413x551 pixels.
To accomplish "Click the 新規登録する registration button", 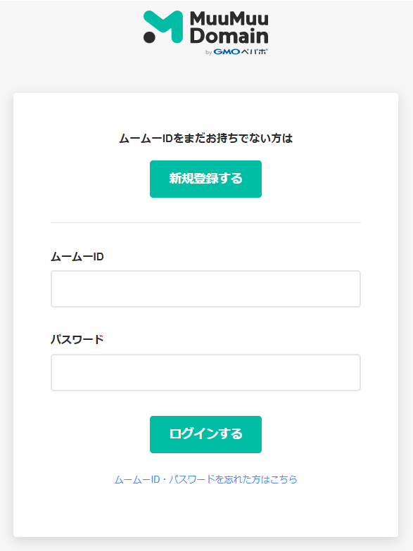I will pos(205,179).
